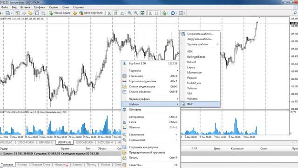This screenshot has width=298, height=168.
Task: Click the Обновить refresh icon
Action: (124, 110)
